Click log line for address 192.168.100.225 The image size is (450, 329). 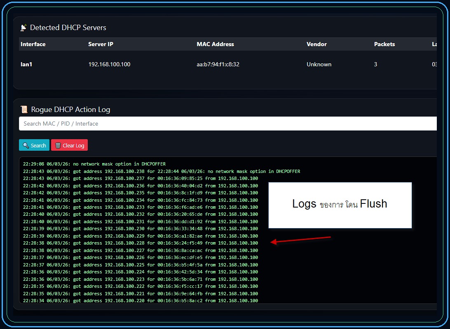(x=141, y=265)
